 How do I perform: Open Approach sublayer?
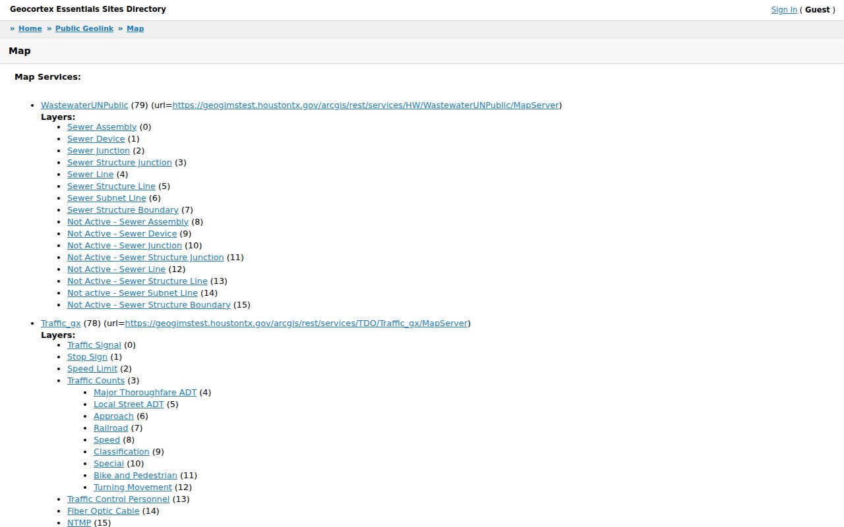tap(113, 416)
